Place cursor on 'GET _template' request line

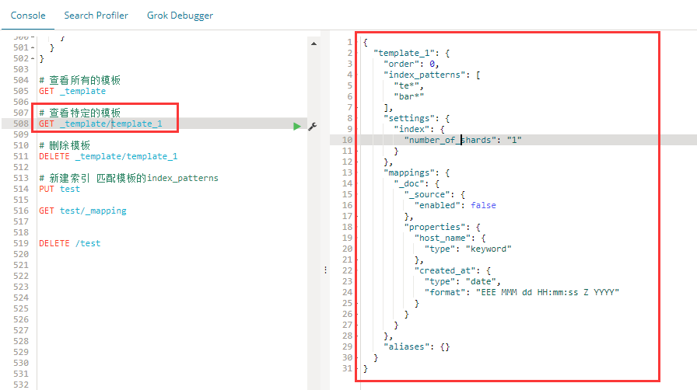click(x=72, y=91)
